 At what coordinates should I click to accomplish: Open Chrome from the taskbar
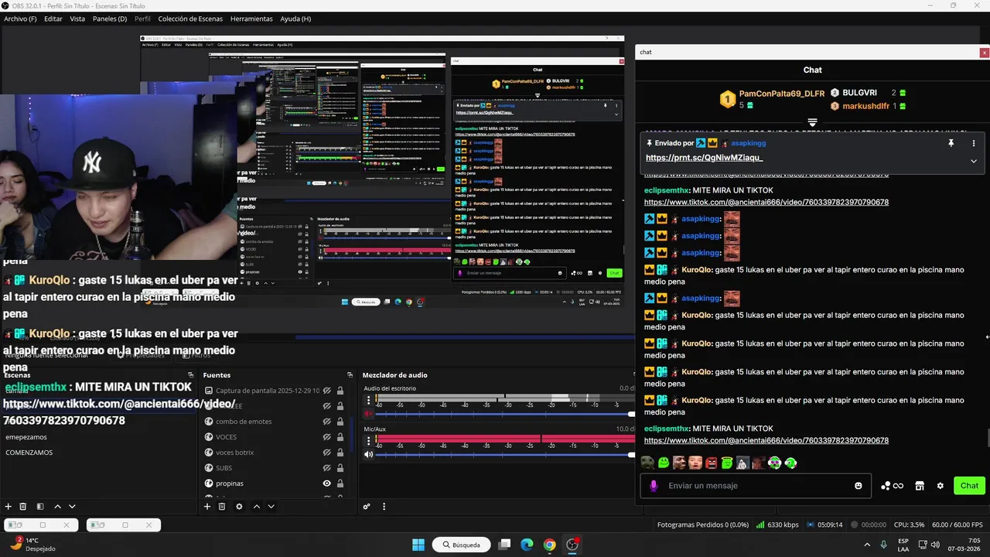[549, 545]
